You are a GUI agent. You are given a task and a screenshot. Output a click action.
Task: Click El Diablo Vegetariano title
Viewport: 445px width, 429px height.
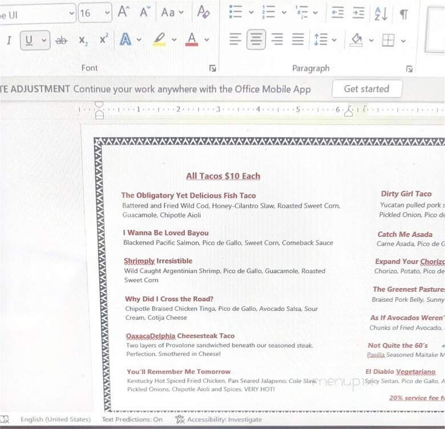point(400,372)
